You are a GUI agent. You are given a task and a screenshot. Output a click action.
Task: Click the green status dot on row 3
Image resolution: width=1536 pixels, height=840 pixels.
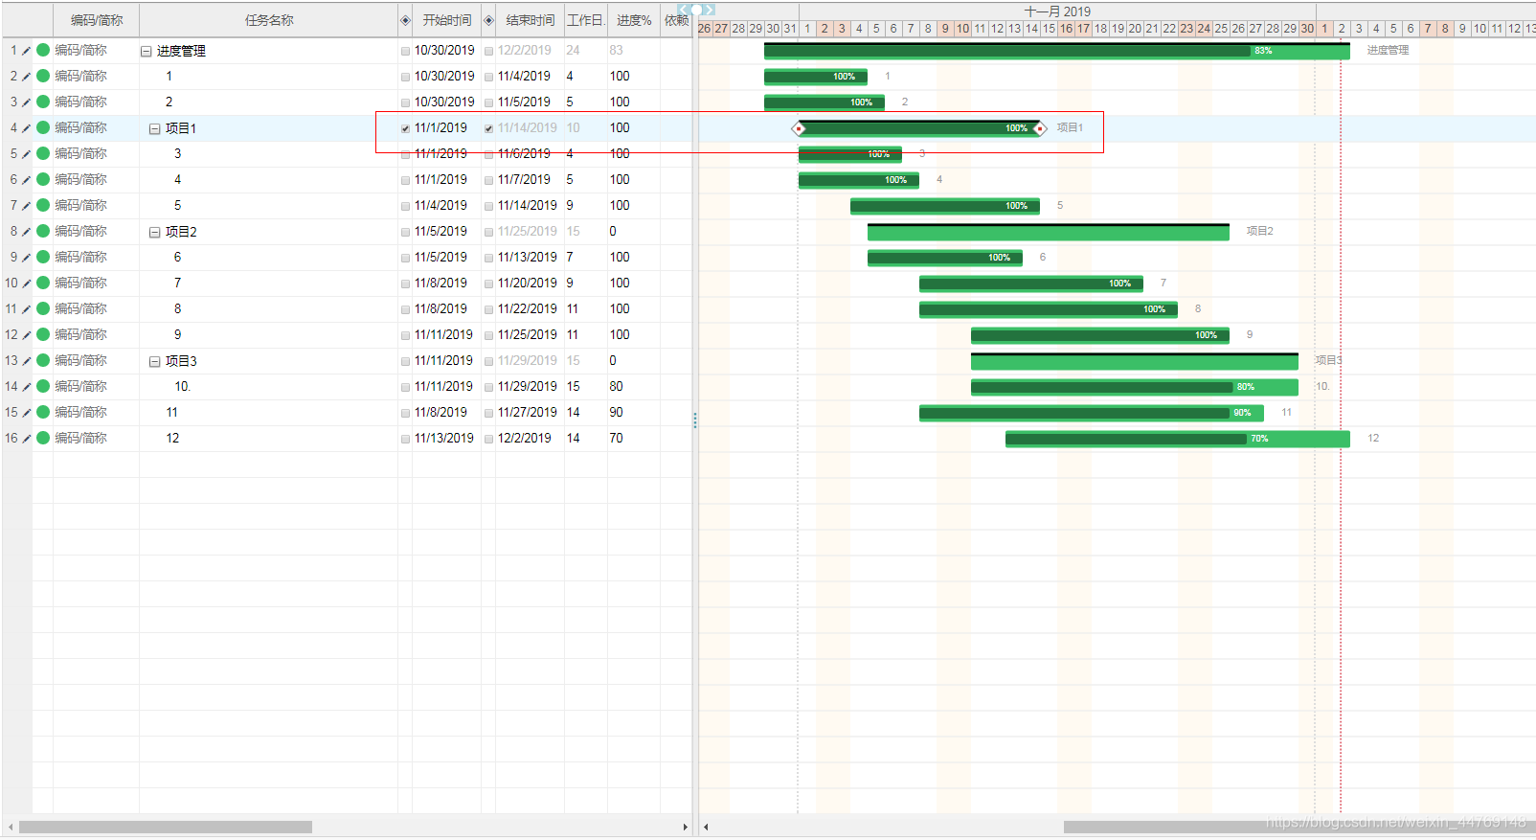[43, 102]
